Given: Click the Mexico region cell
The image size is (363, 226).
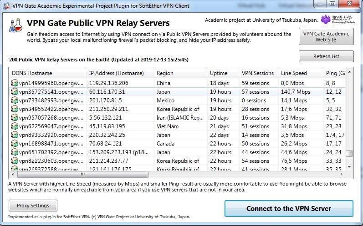Looking at the screenshot, I should click(165, 100).
